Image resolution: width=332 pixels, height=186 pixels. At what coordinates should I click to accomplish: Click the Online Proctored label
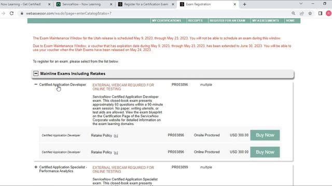point(206,152)
